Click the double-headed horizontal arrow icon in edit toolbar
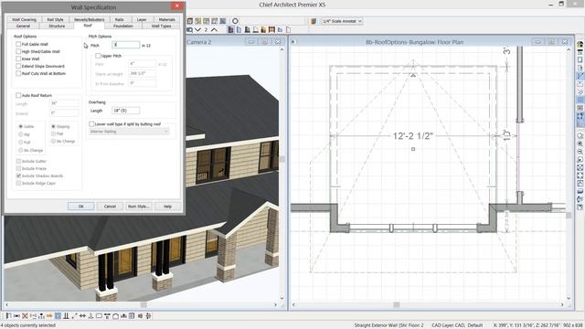This screenshot has width=585, height=329. (x=82, y=316)
